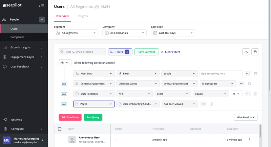271x147 pixels.
Task: Toggle 'and' operator before Pages
Action: 64,104
